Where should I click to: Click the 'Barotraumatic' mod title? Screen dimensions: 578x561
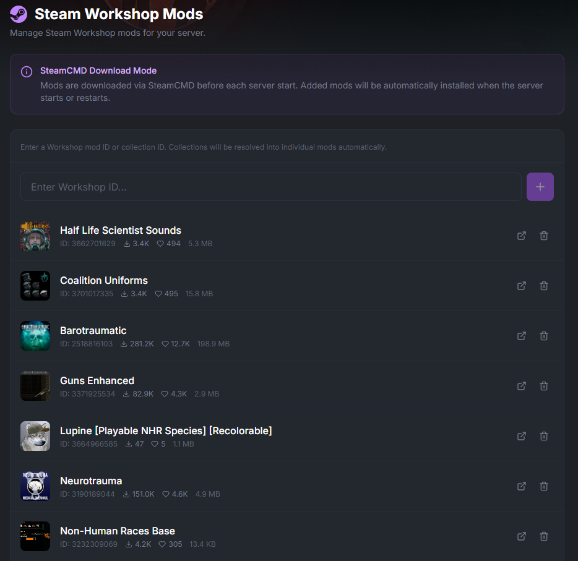(x=93, y=330)
